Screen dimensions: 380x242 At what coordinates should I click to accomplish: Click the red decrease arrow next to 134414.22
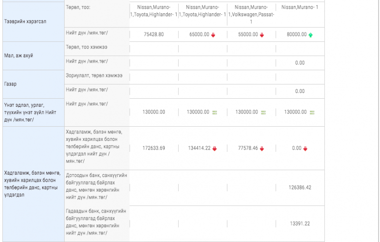tap(214, 149)
